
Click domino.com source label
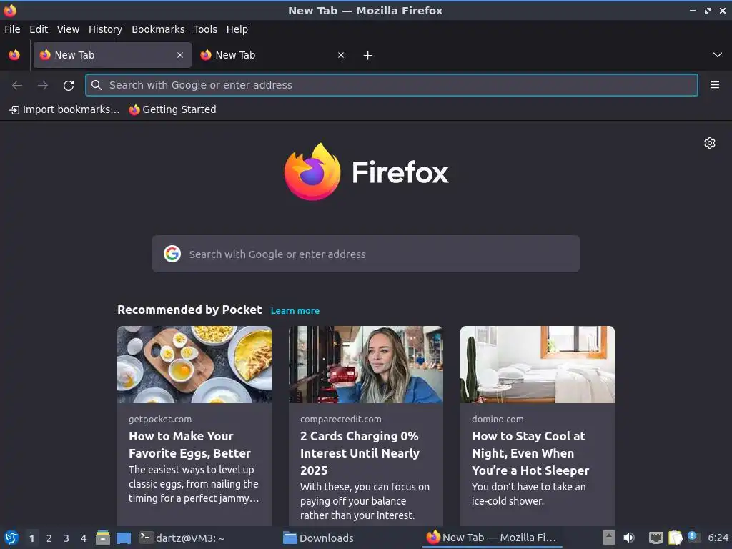[498, 419]
